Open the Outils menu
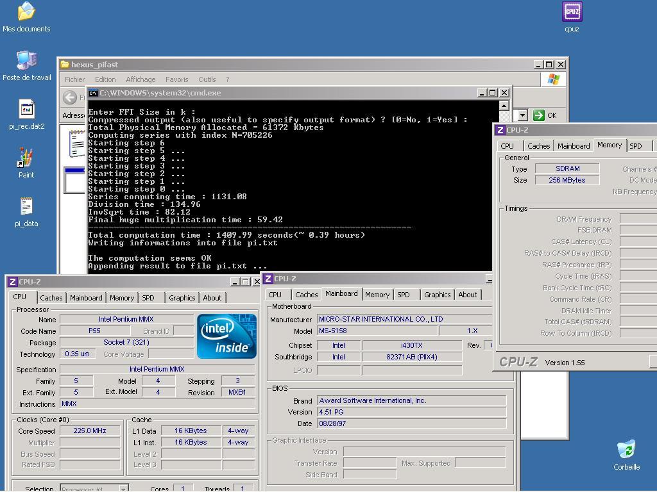 [207, 79]
